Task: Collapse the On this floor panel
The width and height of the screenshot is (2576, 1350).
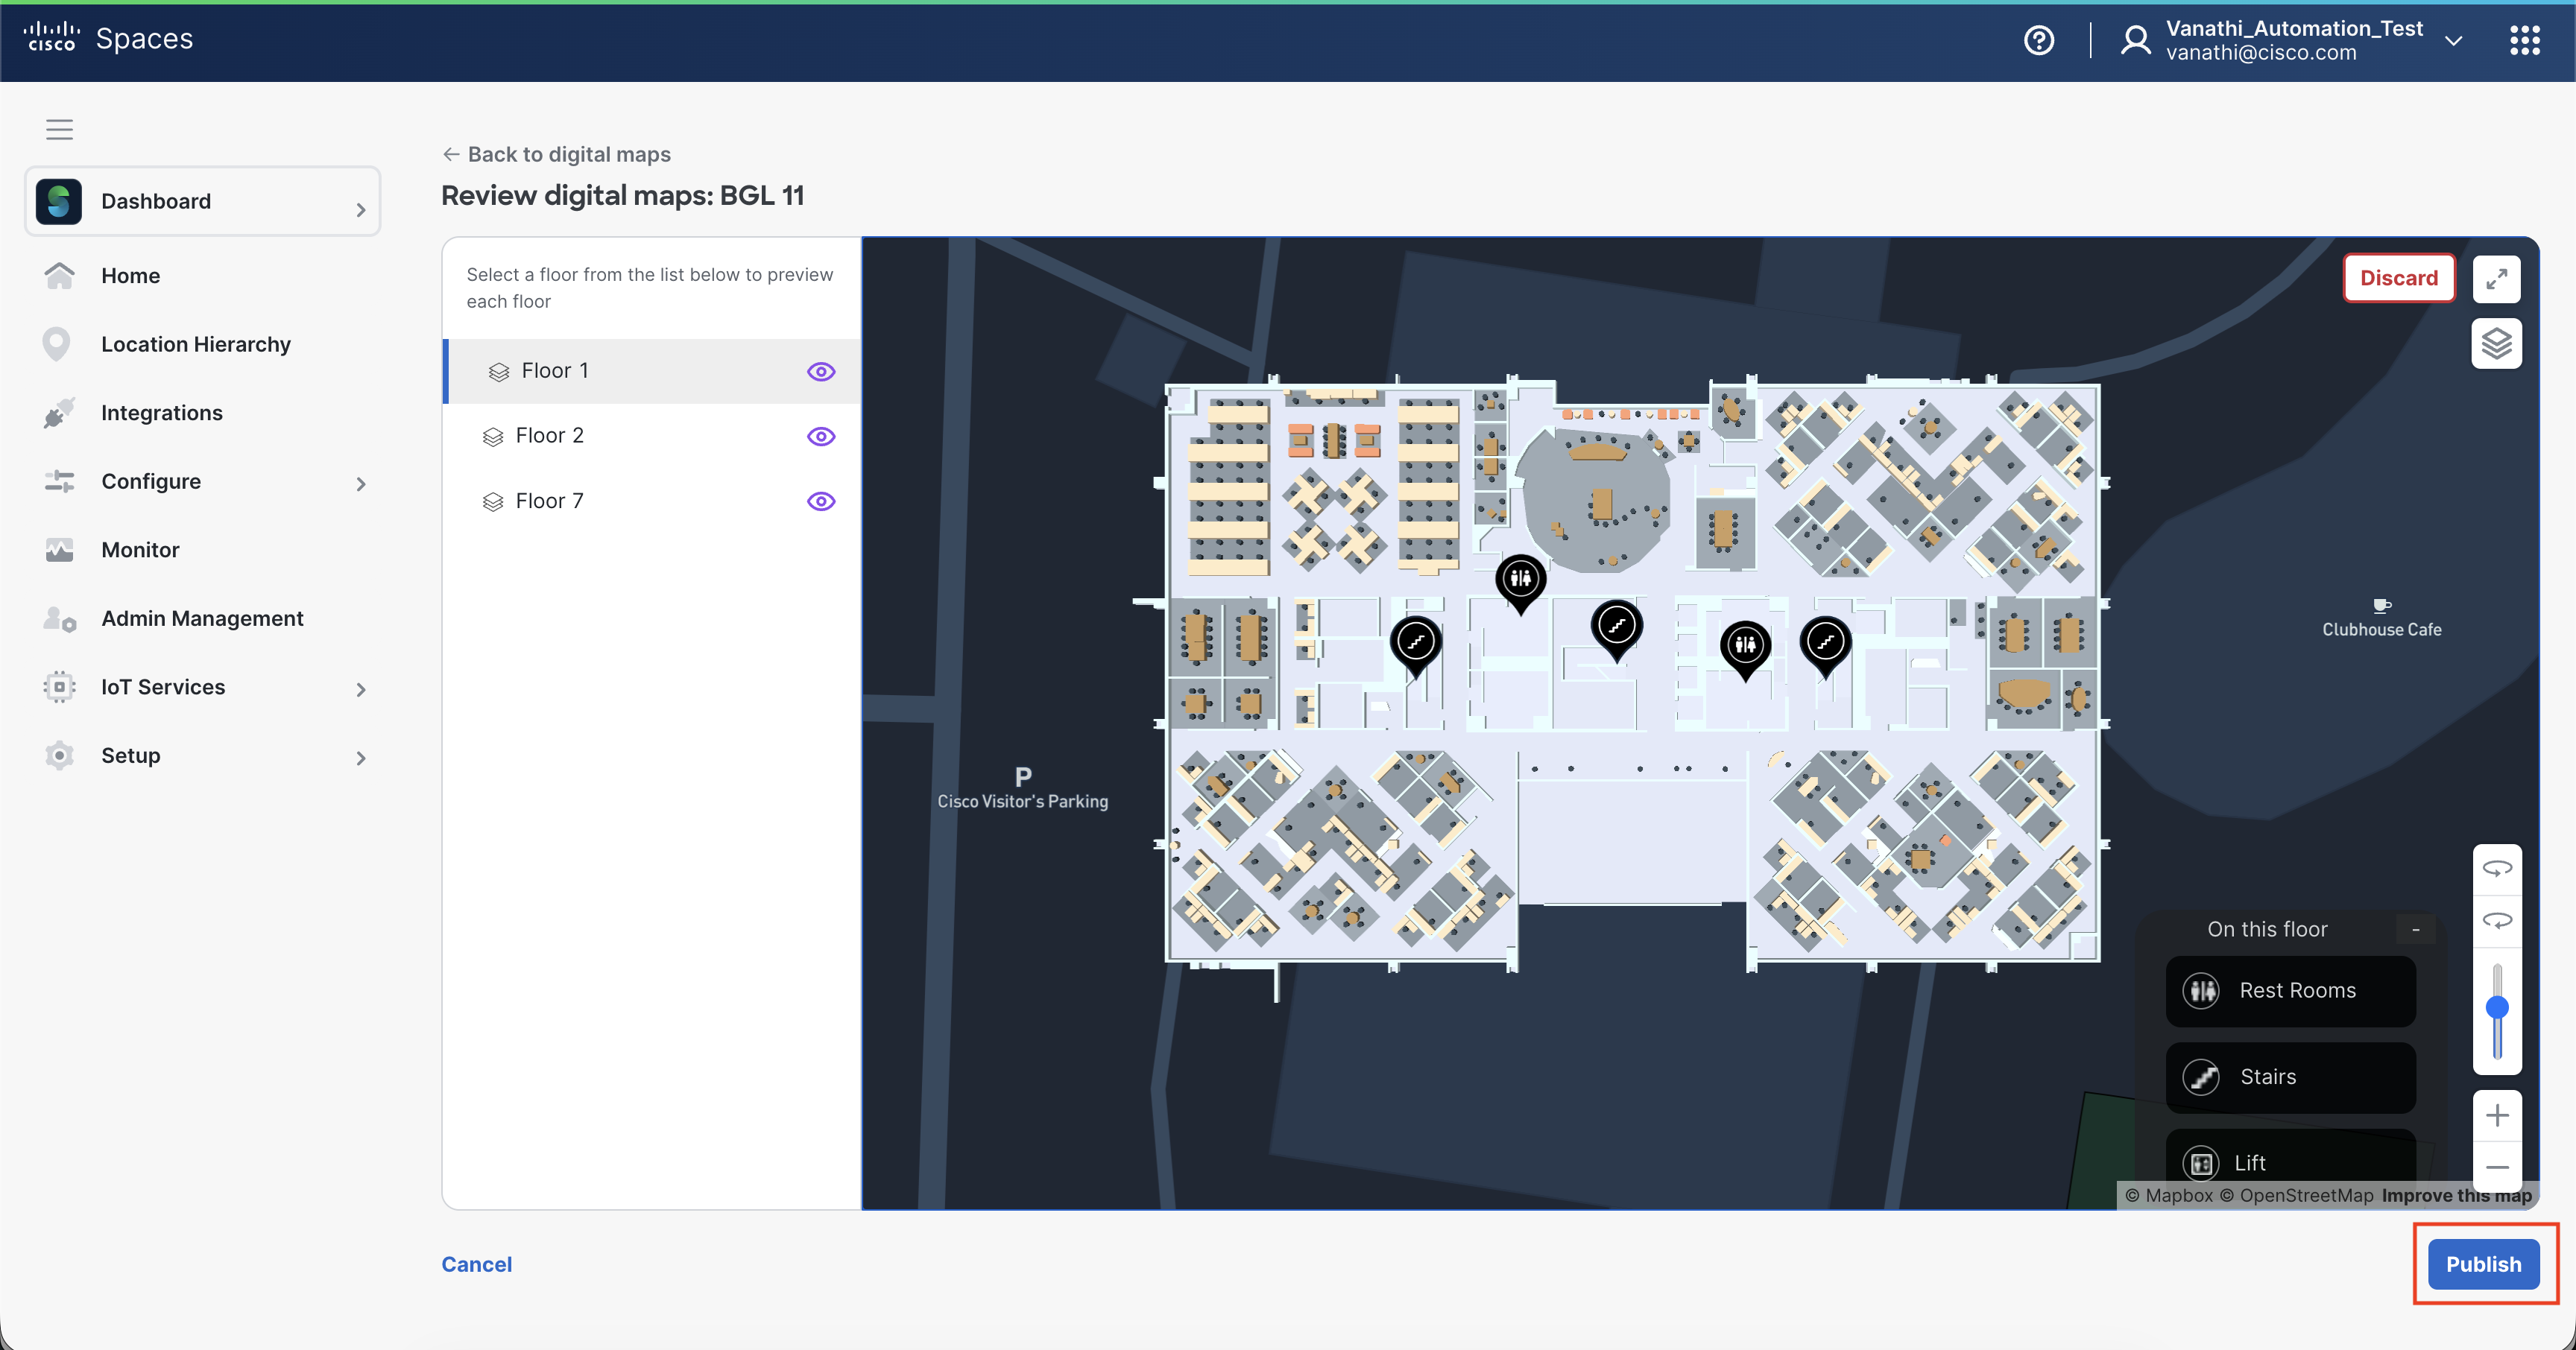Action: (2415, 929)
